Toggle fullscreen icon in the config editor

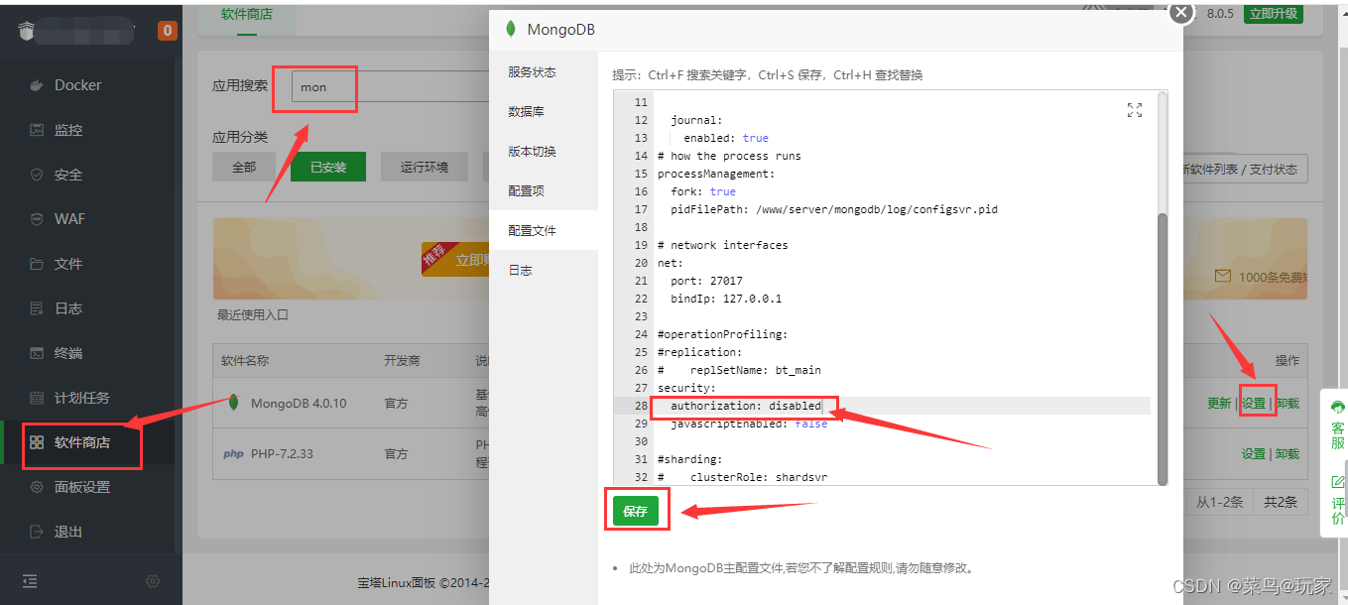tap(1135, 110)
